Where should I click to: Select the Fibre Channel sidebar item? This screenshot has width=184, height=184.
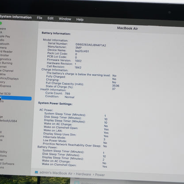7,71
